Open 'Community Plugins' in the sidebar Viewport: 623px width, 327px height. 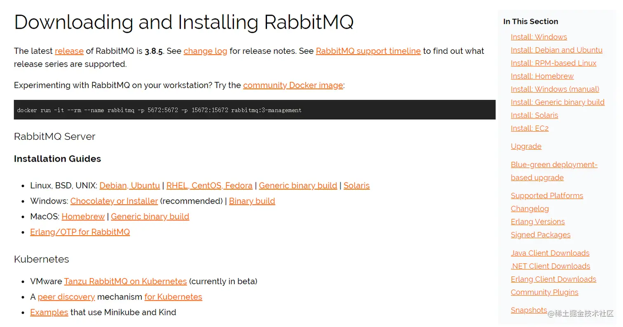coord(545,292)
